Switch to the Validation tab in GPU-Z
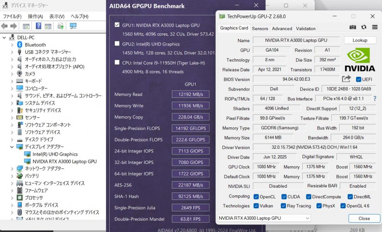 point(306,29)
